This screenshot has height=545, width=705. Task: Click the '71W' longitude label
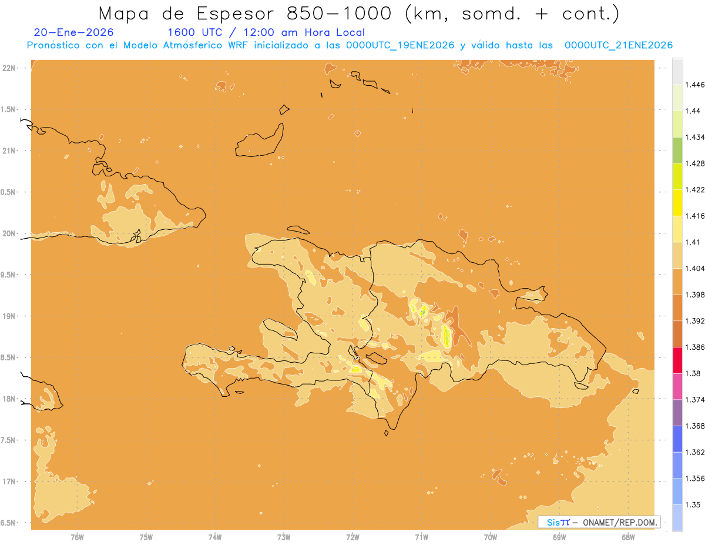pyautogui.click(x=421, y=537)
